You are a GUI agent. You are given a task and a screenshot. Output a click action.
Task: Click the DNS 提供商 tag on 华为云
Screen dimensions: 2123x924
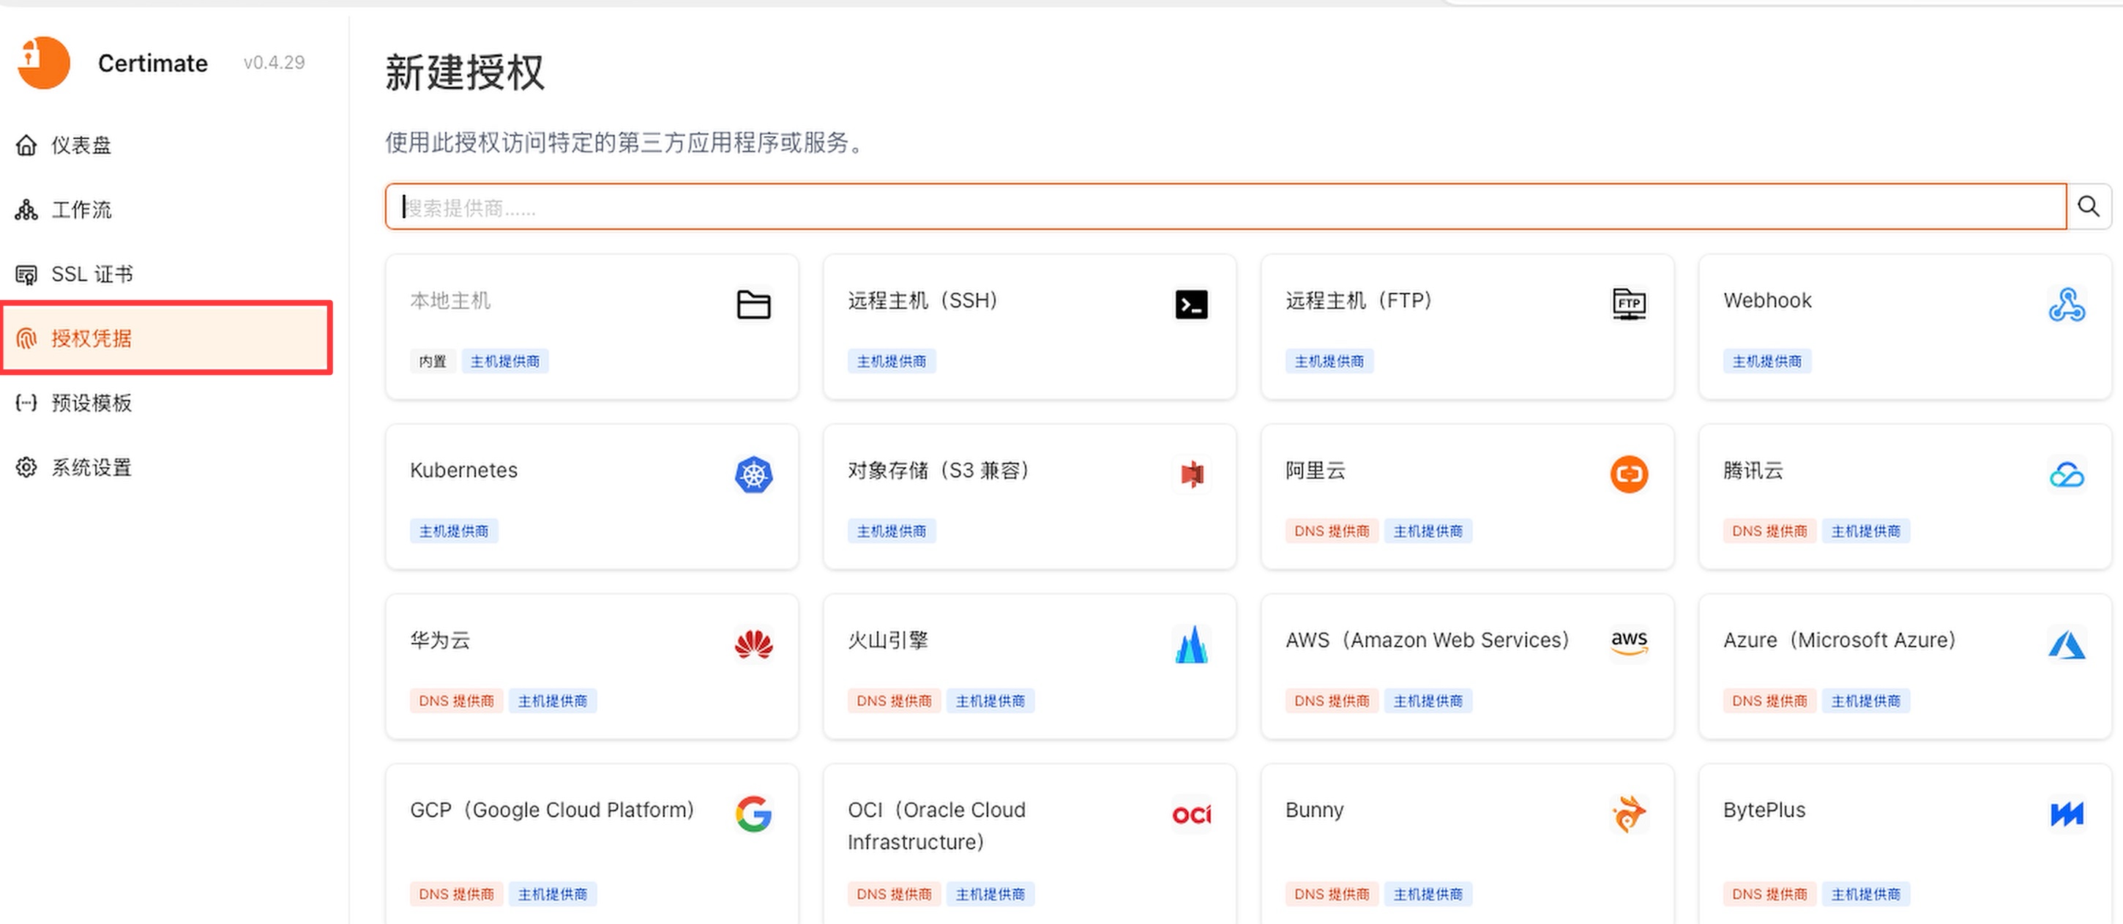coord(457,701)
